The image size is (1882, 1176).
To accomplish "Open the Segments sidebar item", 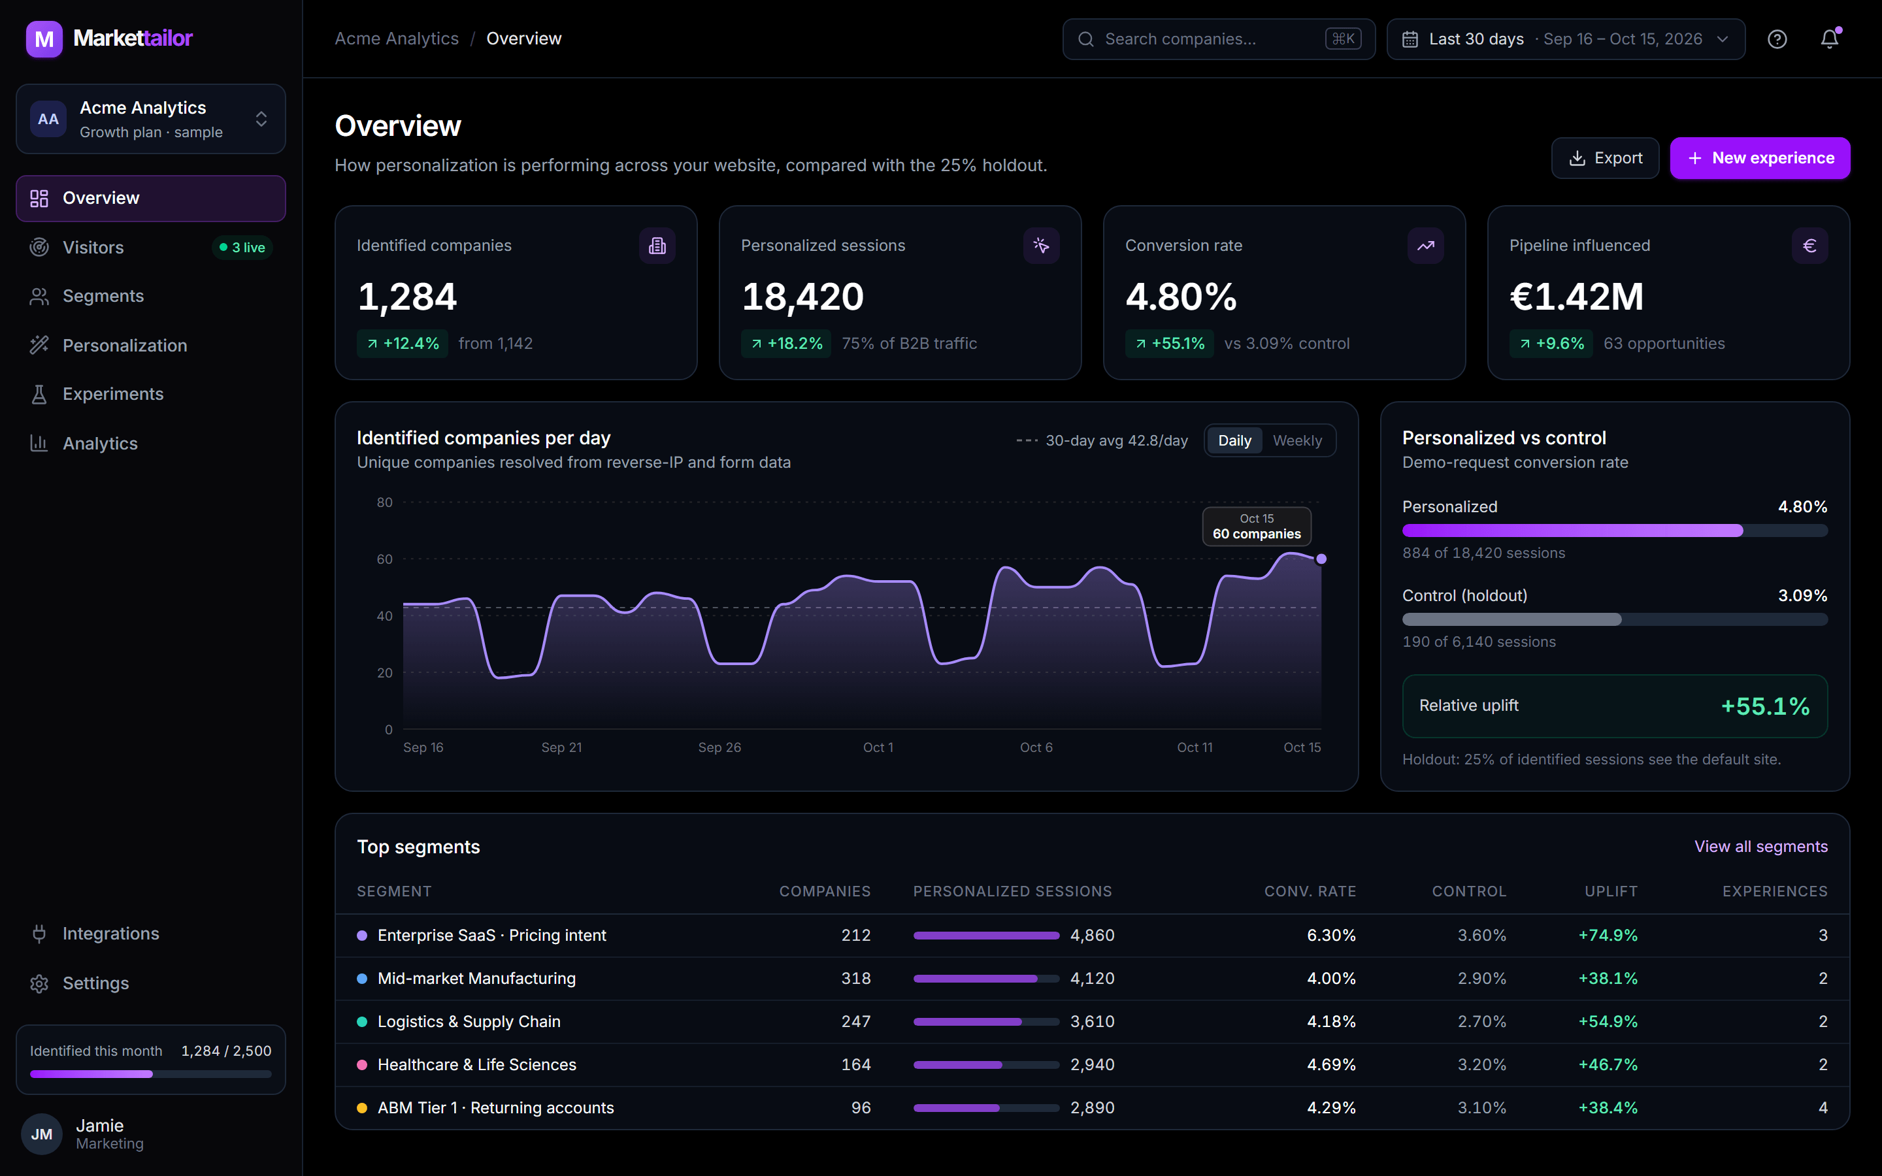I will pos(151,297).
